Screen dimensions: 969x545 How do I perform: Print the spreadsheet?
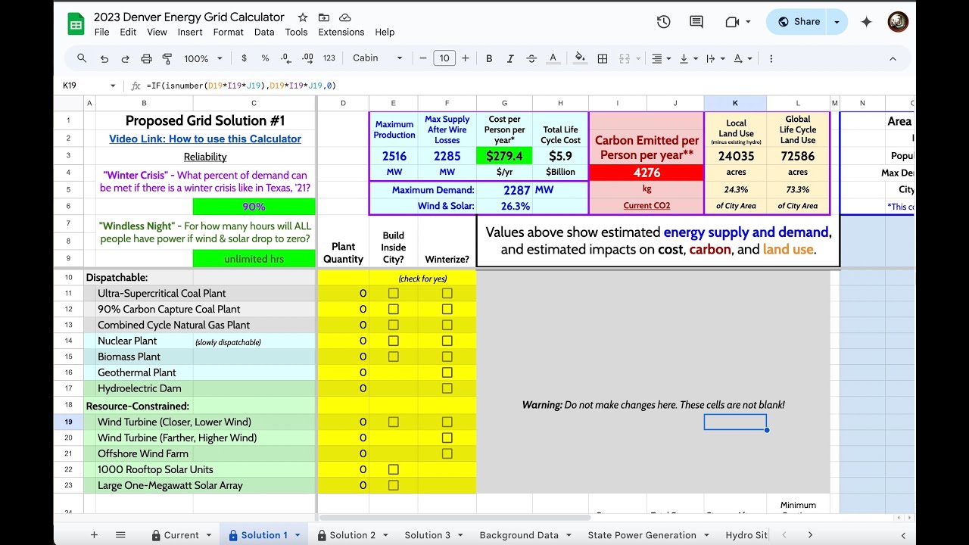click(147, 58)
